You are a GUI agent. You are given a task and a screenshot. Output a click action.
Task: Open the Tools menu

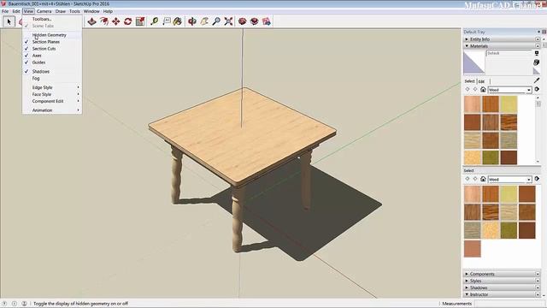(74, 11)
